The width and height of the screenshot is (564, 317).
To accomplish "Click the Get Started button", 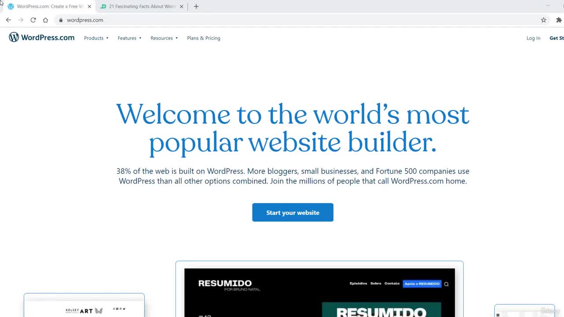I will tap(557, 38).
